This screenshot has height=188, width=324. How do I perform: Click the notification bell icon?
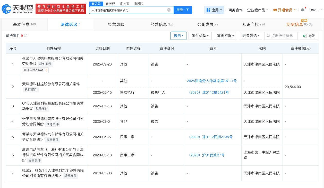[x=303, y=10]
